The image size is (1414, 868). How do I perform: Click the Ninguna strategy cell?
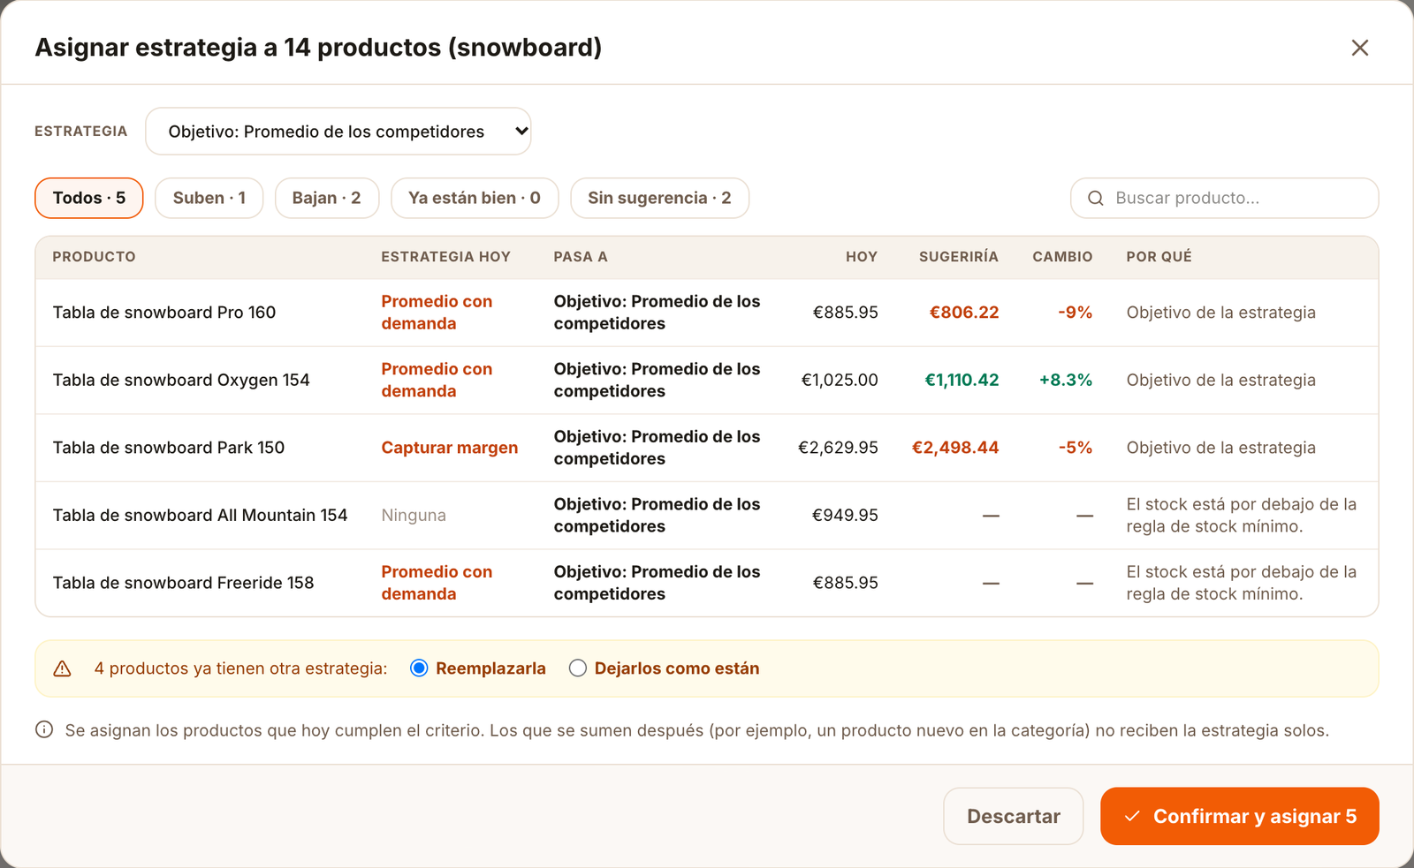coord(413,516)
